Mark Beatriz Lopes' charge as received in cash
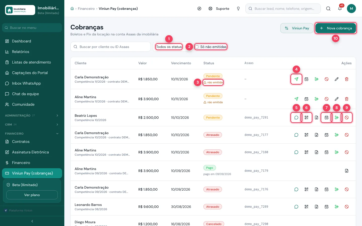 click(337, 118)
